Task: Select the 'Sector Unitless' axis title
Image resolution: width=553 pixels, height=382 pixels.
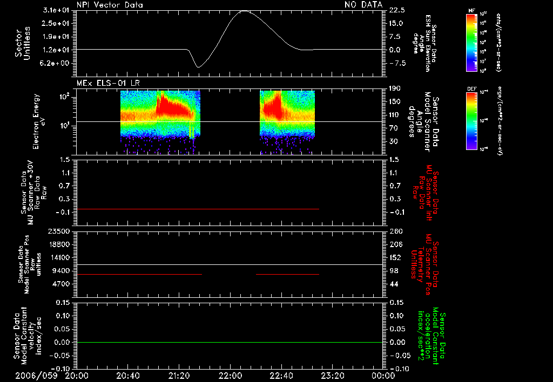Action: 22,43
